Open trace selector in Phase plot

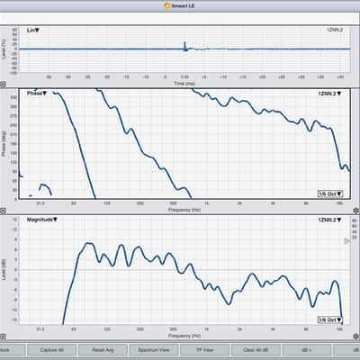(329, 94)
